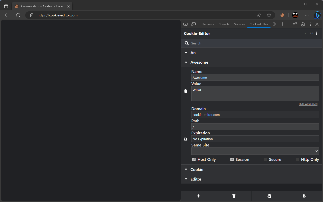Screen dimensions: 323x202
Task: Add this page to favorites
Action: [x=269, y=15]
